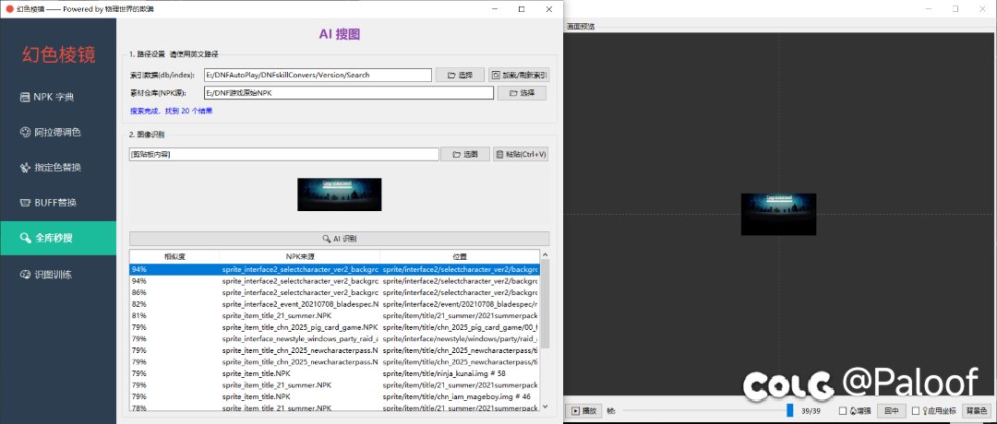The height and width of the screenshot is (424, 997).
Task: Click the 搜索完成，找到 20 个结果 status text
Action: (171, 112)
